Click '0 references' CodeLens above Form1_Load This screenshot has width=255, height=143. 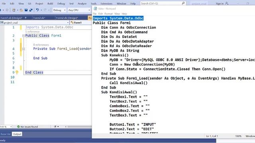pyautogui.click(x=41, y=45)
